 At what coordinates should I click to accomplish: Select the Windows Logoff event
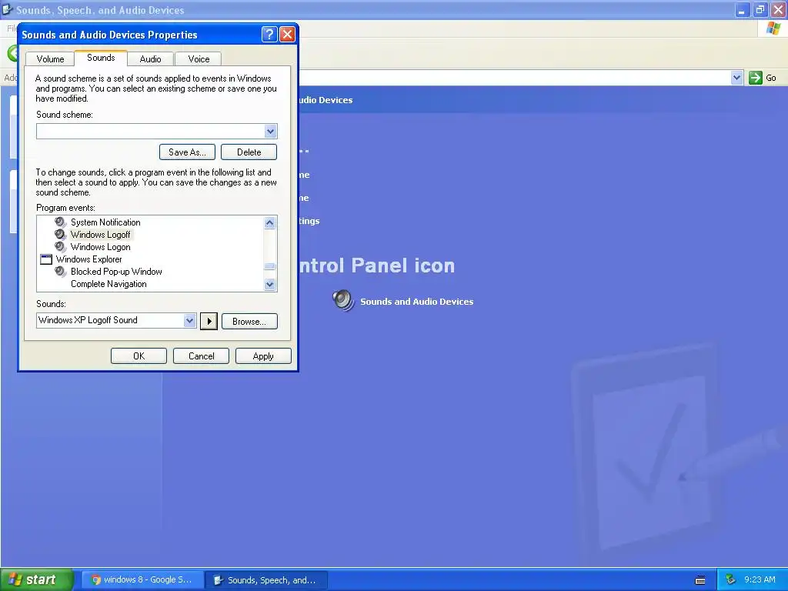[x=101, y=234]
